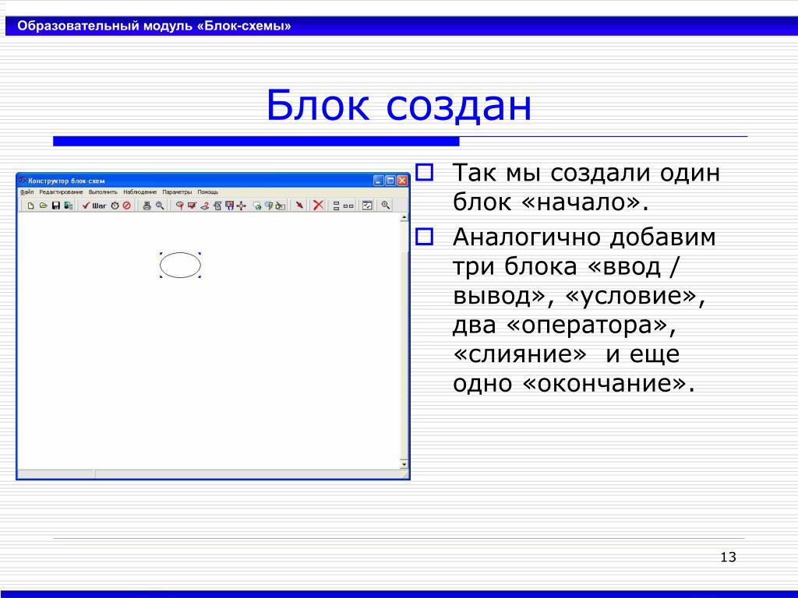Select the operator block scroll icon
This screenshot has height=598, width=798.
click(217, 206)
